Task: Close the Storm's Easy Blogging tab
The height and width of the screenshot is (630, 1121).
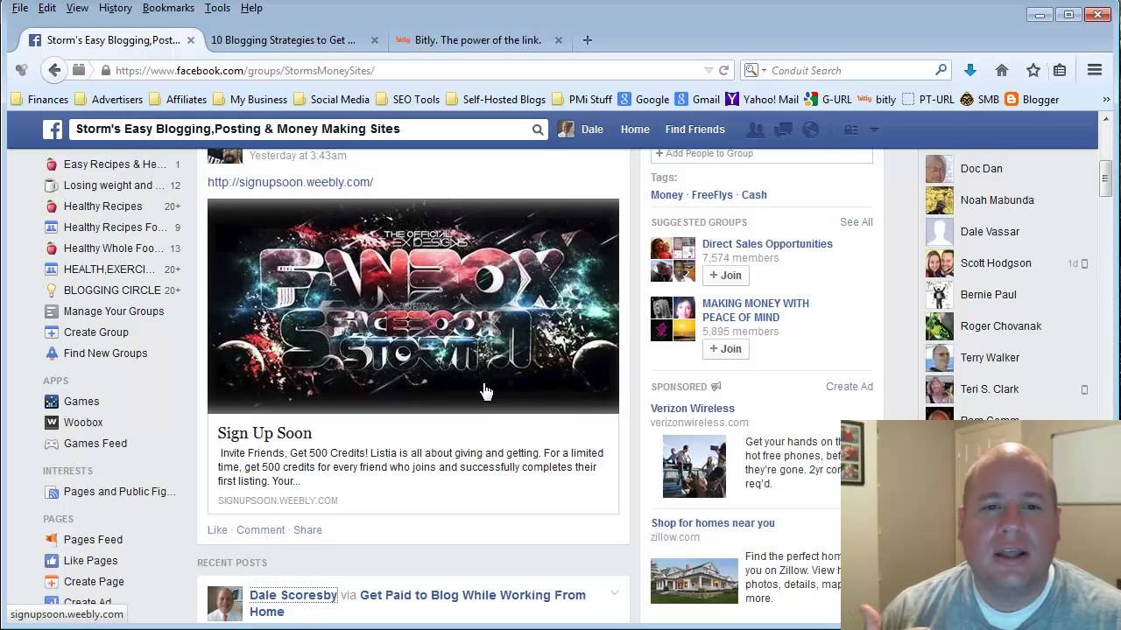Action: 191,40
